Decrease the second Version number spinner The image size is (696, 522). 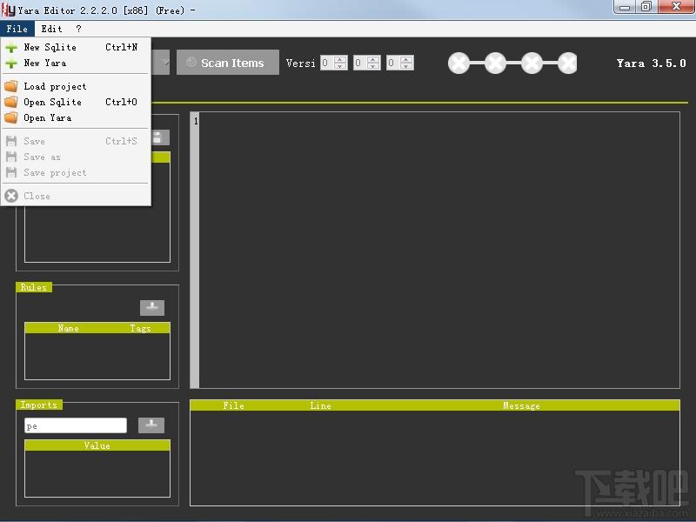374,66
